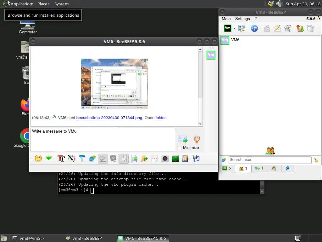322x242 pixels.
Task: Switch to the groups tab icon
Action: point(274,168)
